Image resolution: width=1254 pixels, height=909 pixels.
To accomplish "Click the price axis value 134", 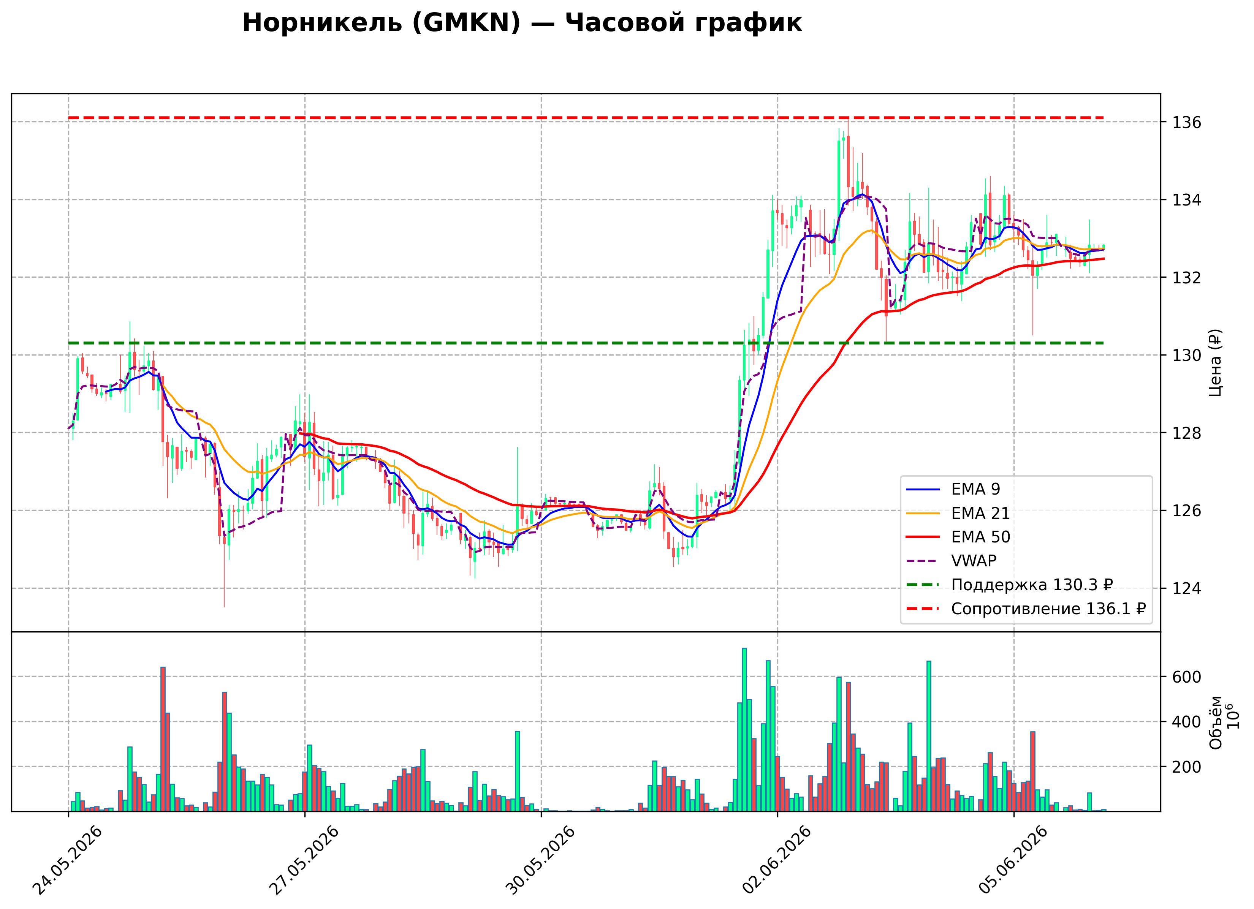I will pos(1187,199).
